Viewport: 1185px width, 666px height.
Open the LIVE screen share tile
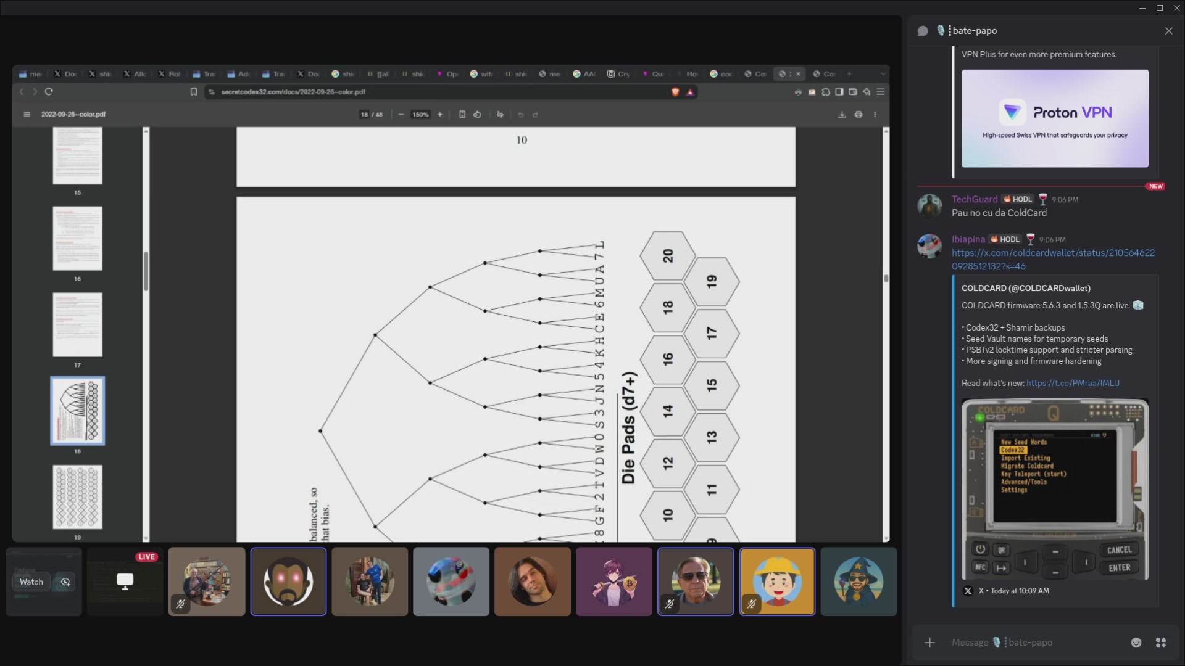(x=125, y=582)
